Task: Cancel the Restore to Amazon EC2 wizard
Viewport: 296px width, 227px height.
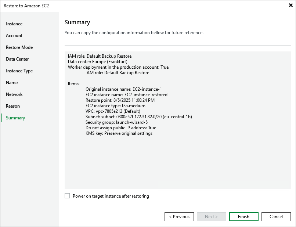Action: point(276,217)
